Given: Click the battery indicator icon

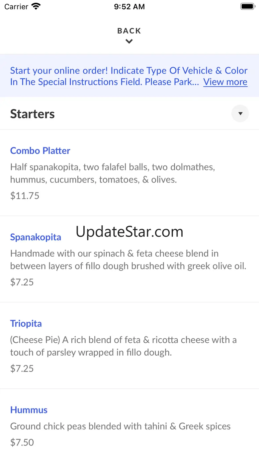Looking at the screenshot, I should coord(247,6).
